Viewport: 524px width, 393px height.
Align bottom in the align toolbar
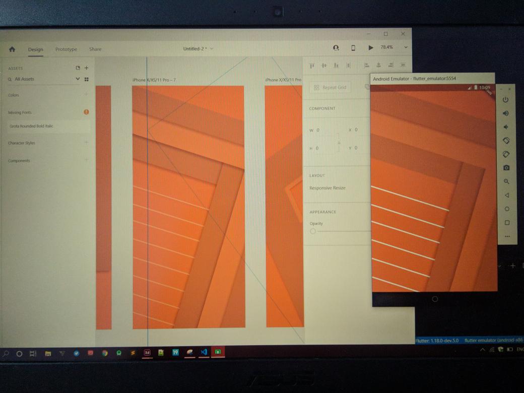point(336,65)
